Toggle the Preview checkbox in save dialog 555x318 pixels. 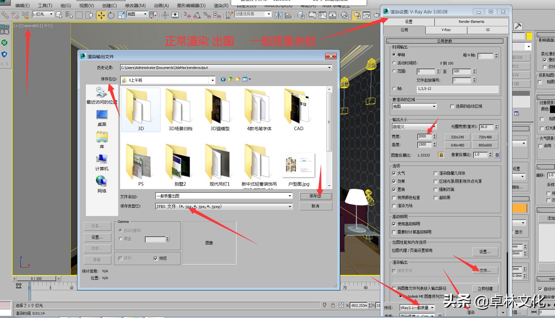point(156,259)
